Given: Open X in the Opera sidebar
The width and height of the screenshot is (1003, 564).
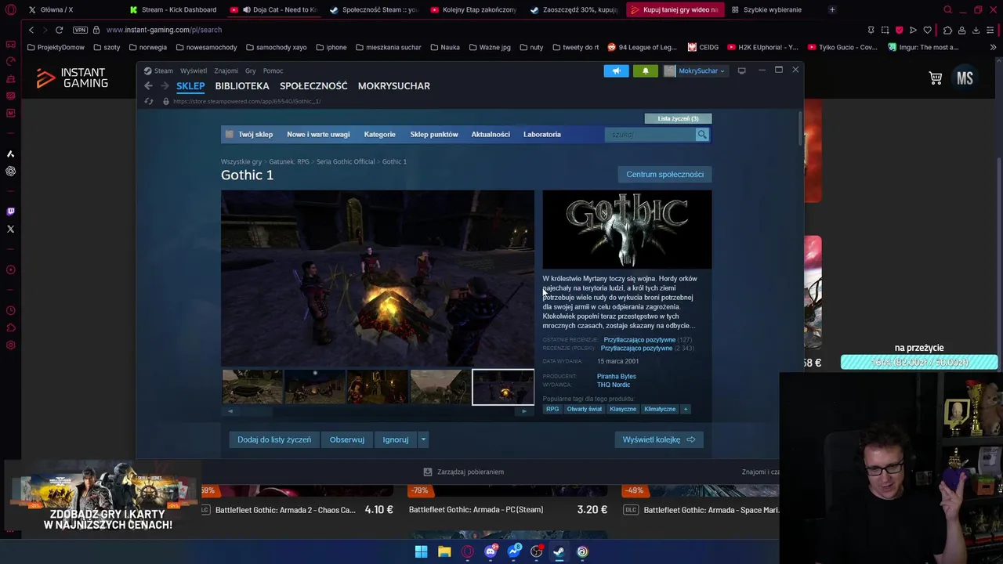Looking at the screenshot, I should point(10,229).
